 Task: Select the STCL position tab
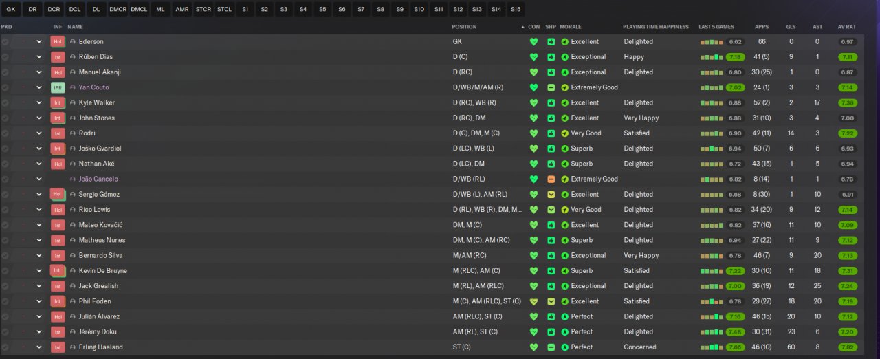(x=224, y=9)
